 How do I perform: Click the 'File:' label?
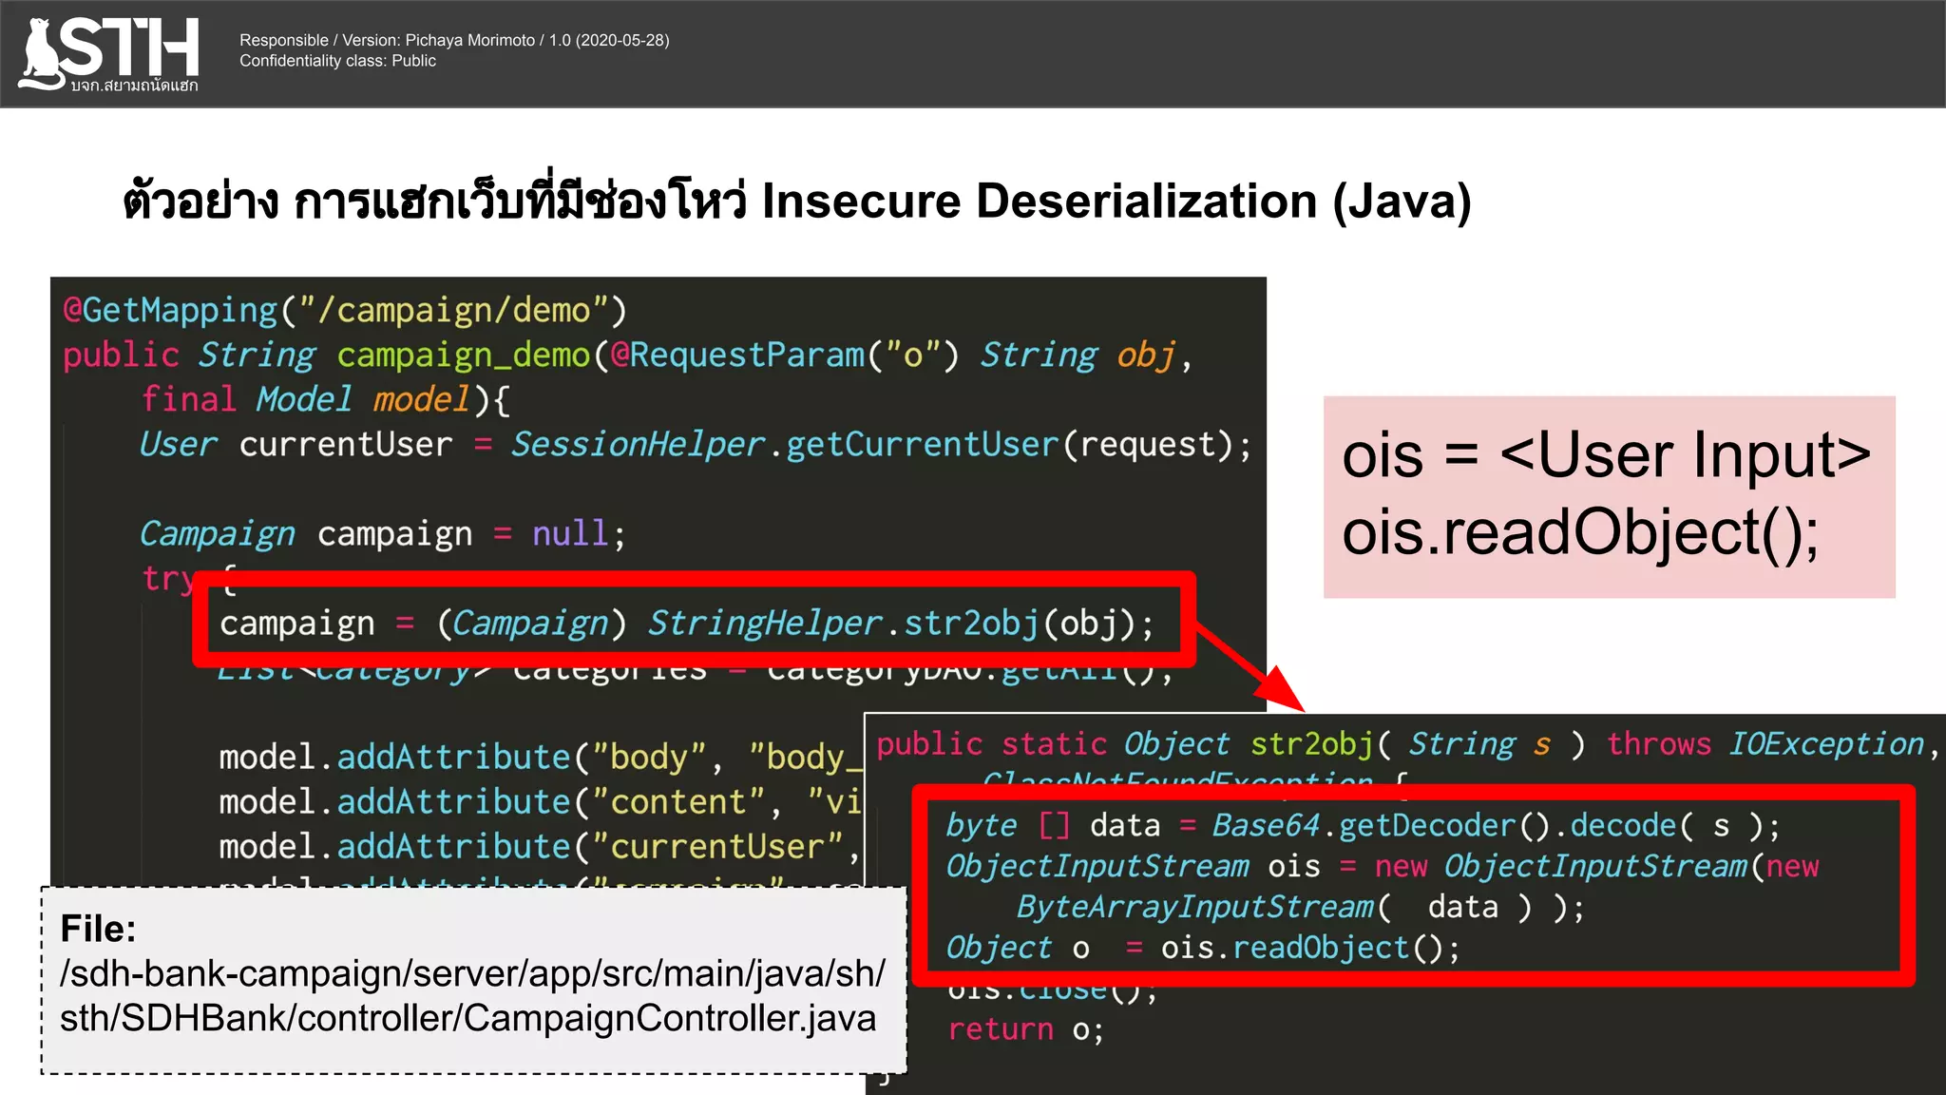pos(98,929)
